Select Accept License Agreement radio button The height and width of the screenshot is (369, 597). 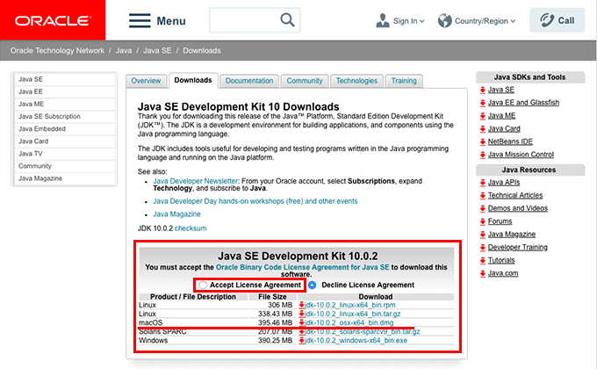[x=203, y=286]
